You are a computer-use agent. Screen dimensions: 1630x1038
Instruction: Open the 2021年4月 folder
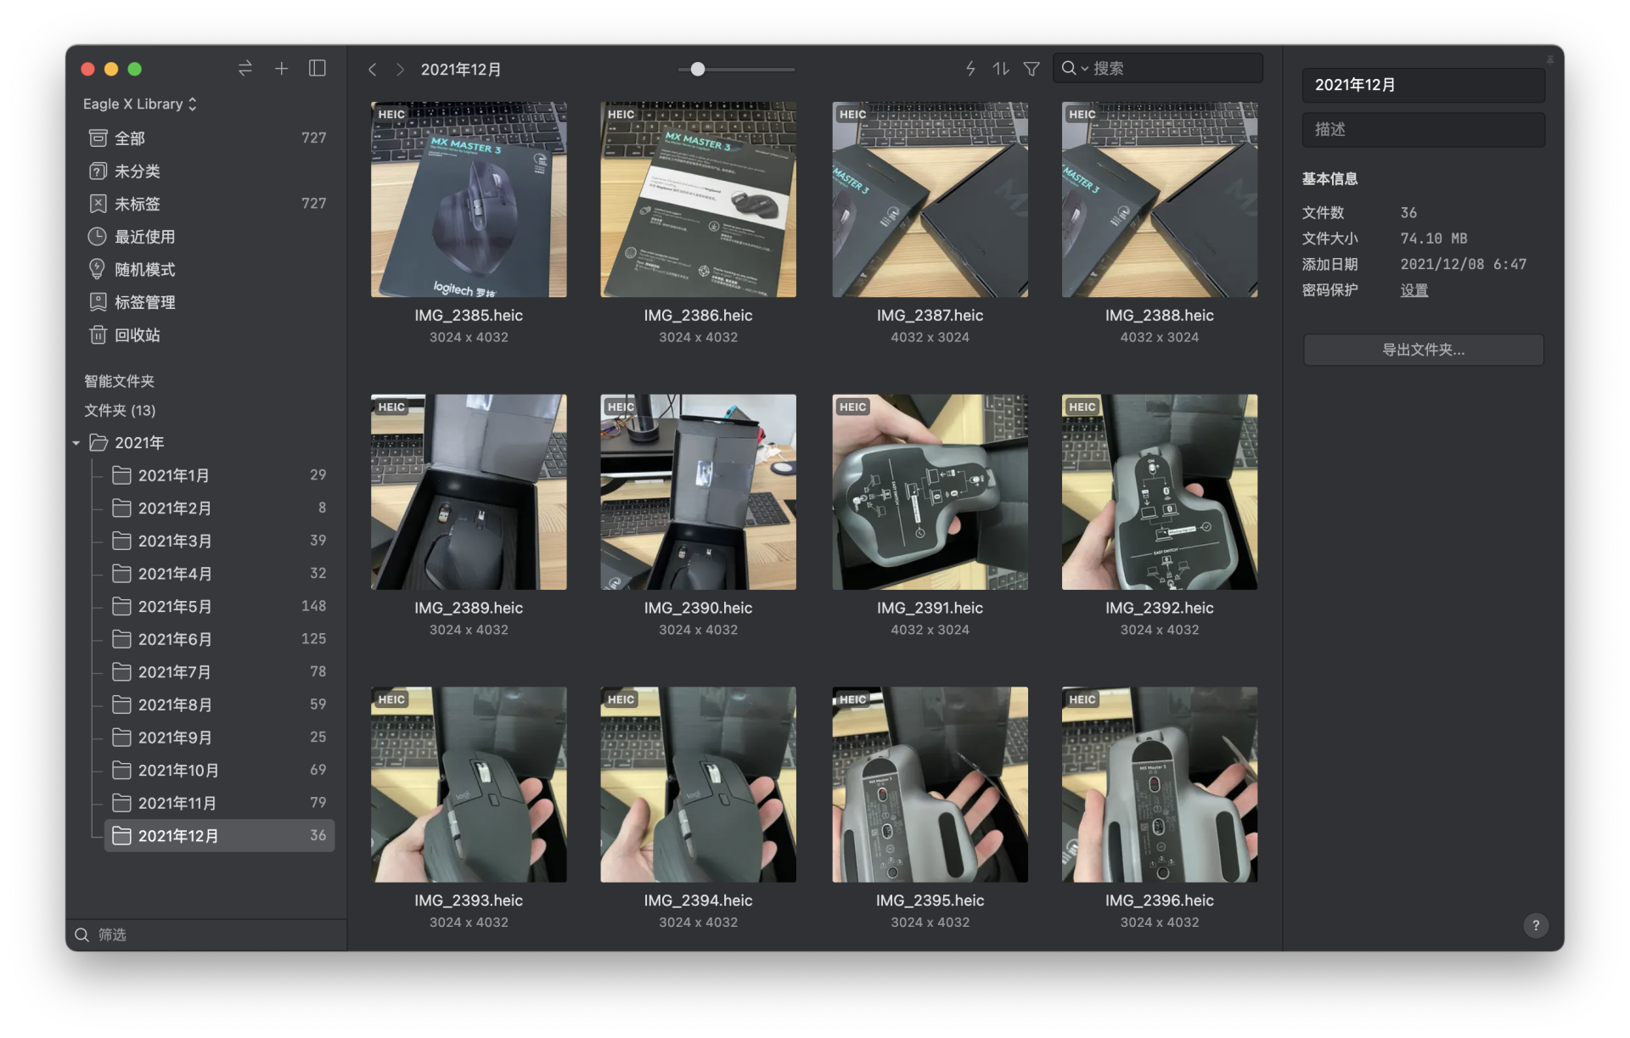219,574
